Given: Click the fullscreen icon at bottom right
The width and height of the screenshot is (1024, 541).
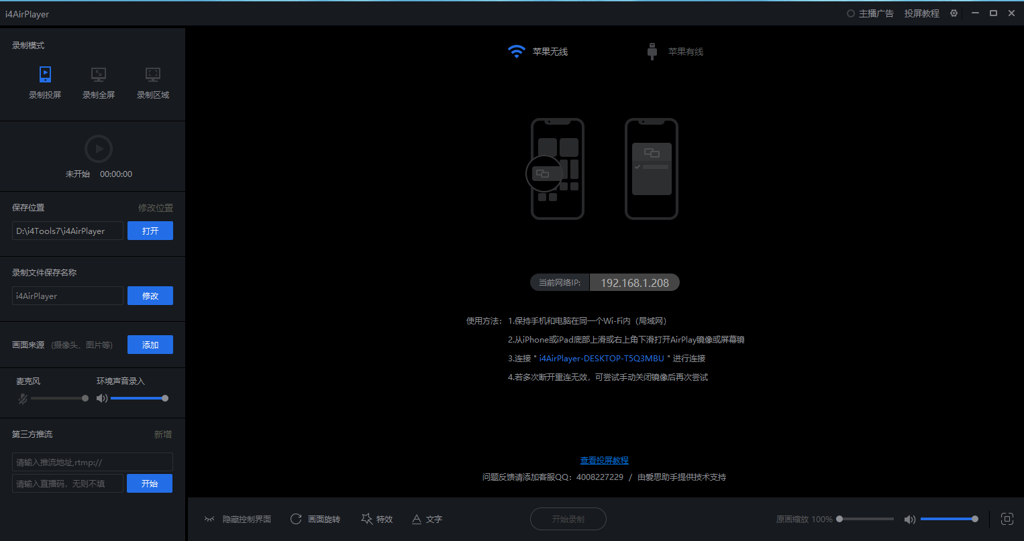Looking at the screenshot, I should pos(1007,519).
